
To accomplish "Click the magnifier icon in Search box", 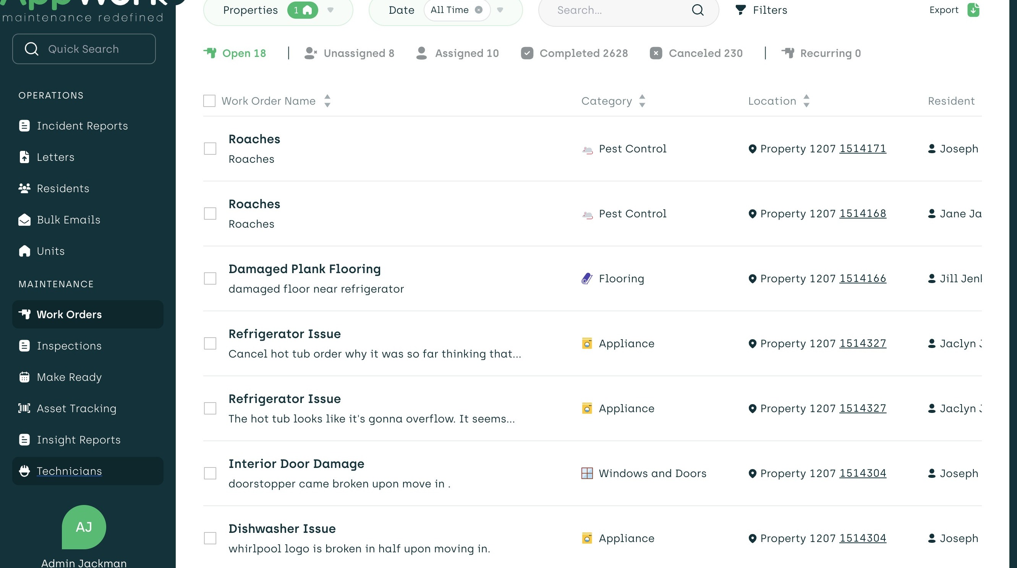I will pyautogui.click(x=697, y=10).
